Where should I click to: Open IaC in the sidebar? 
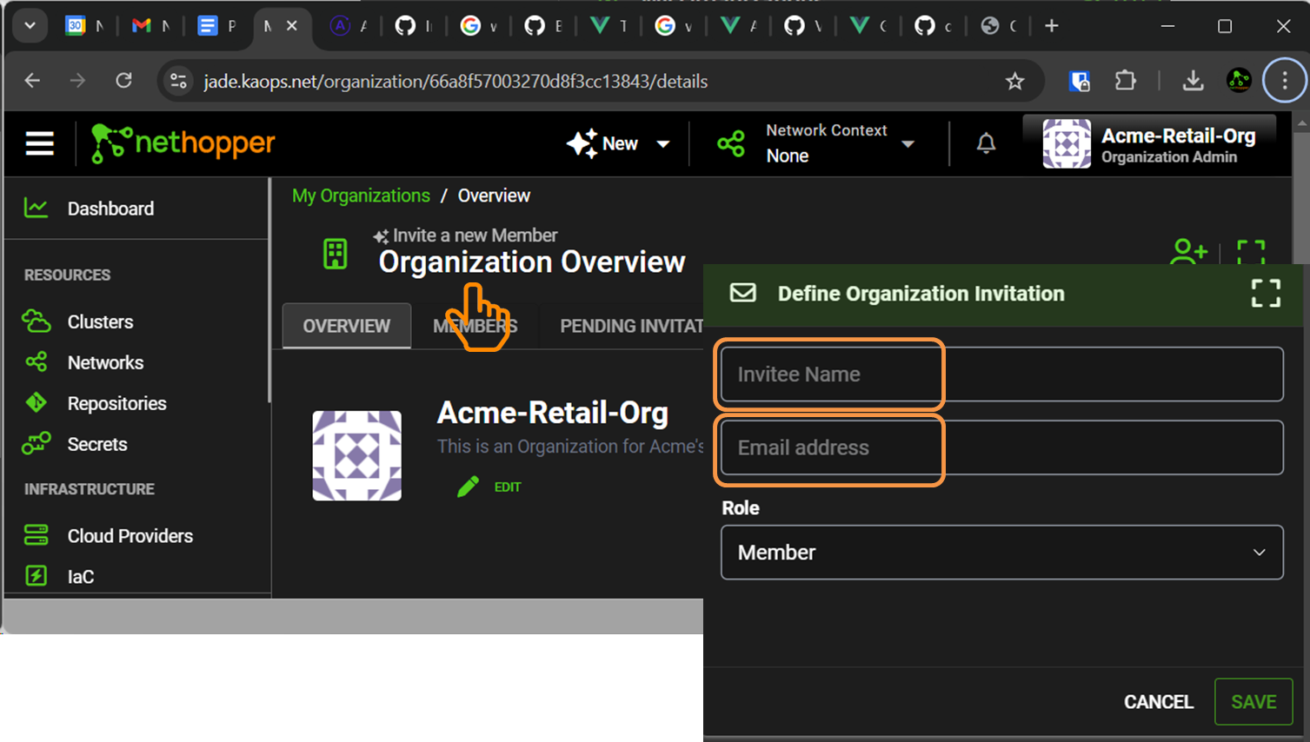pyautogui.click(x=81, y=576)
